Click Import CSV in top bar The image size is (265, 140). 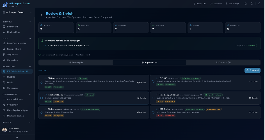(x=200, y=4)
